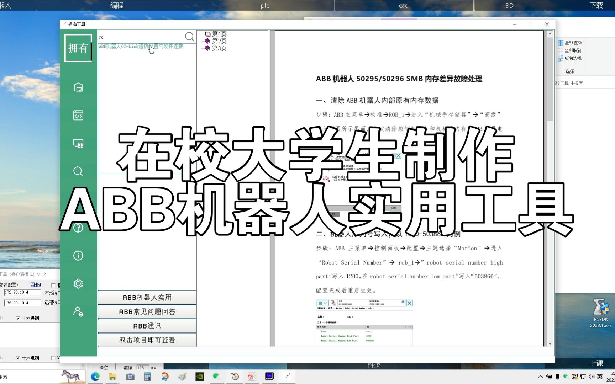Click 反向选择 in Explorer ribbon

pyautogui.click(x=569, y=58)
